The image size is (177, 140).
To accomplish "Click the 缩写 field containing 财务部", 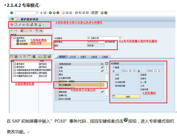I will point(96,46).
